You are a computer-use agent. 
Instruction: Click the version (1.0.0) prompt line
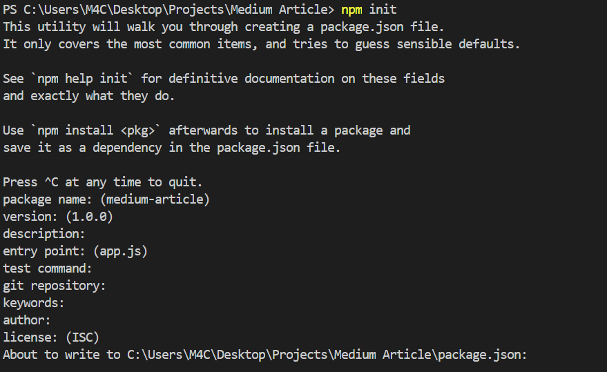tap(58, 217)
